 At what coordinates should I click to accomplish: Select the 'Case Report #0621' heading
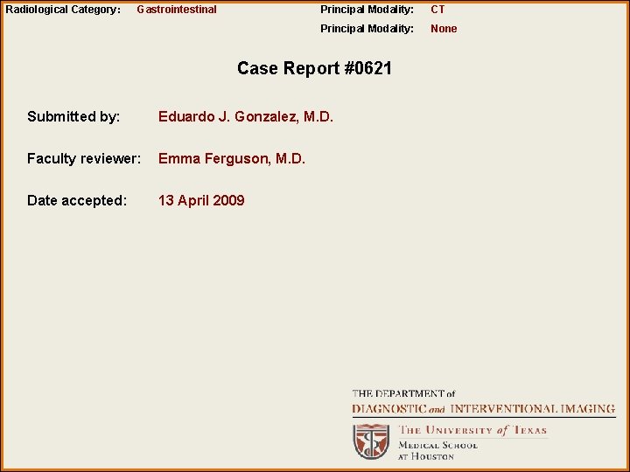[314, 68]
